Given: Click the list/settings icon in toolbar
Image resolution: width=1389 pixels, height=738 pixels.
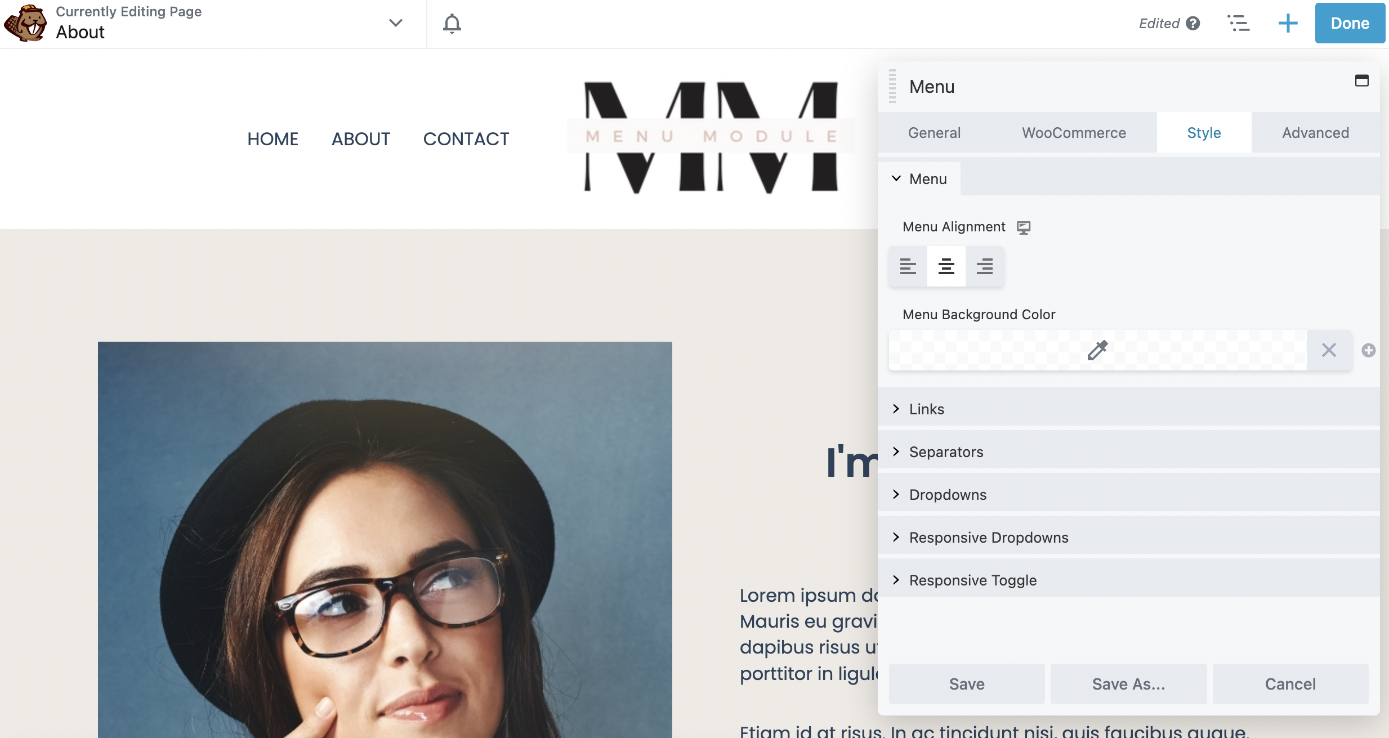Looking at the screenshot, I should click(x=1238, y=23).
